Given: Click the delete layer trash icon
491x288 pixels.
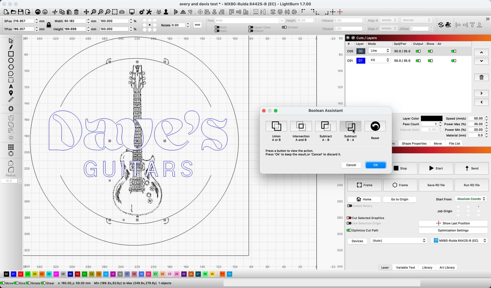Looking at the screenshot, I should point(481,77).
